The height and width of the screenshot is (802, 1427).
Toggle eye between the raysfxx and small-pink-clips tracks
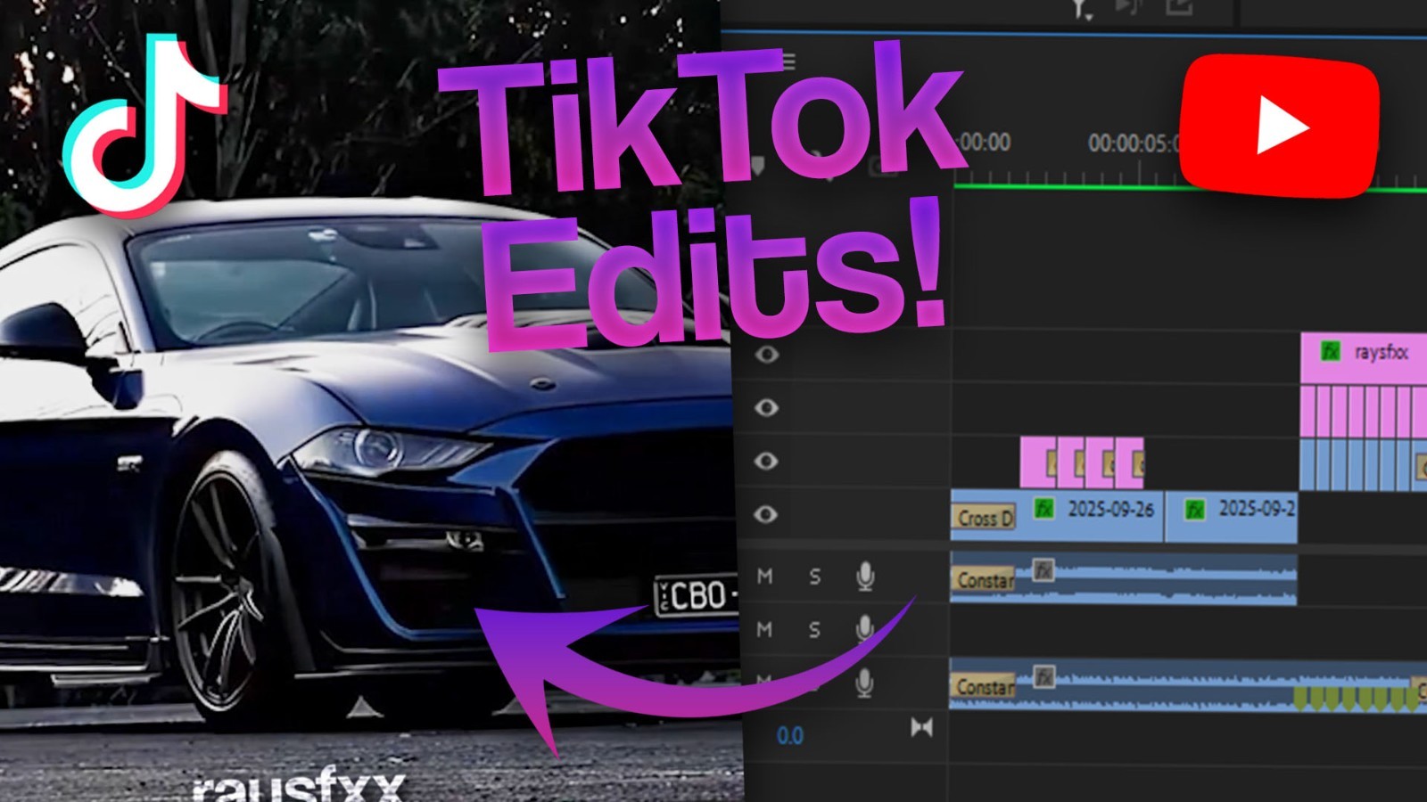(766, 407)
